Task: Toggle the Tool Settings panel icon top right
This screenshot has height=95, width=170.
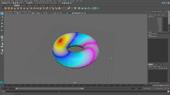Action: click(167, 3)
